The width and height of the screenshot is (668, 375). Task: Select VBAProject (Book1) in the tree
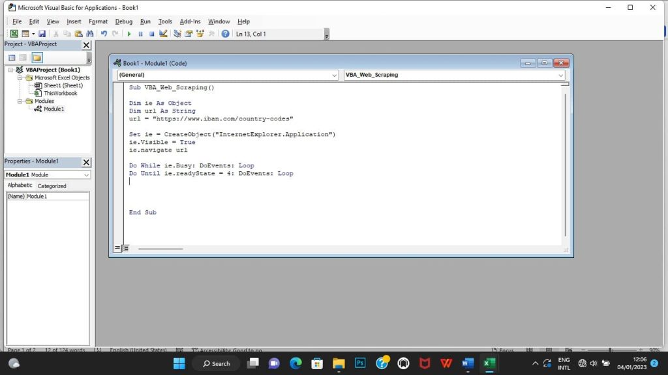pos(53,70)
